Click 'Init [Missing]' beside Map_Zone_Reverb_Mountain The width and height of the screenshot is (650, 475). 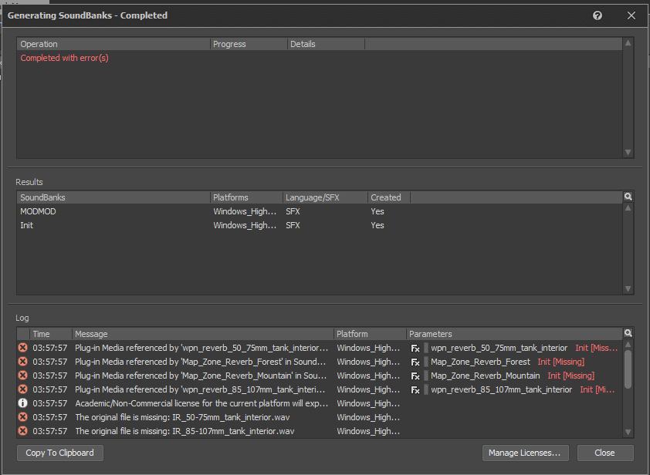(570, 376)
